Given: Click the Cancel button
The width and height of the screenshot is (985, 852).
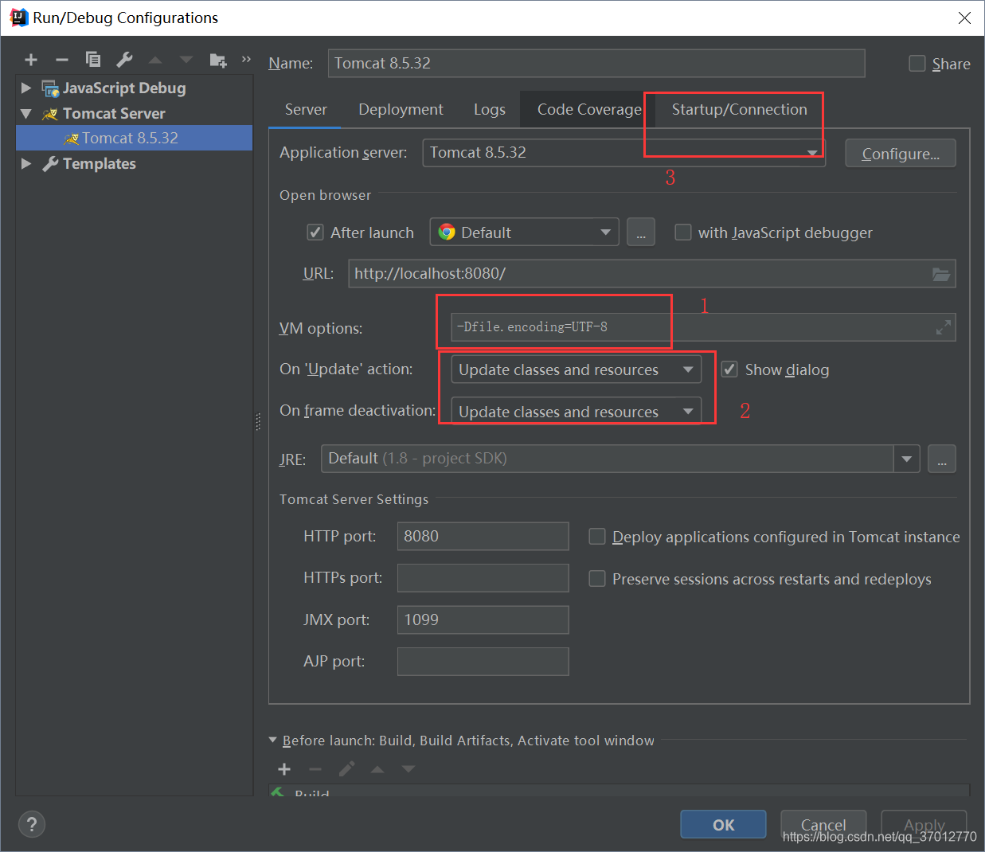Looking at the screenshot, I should (823, 825).
